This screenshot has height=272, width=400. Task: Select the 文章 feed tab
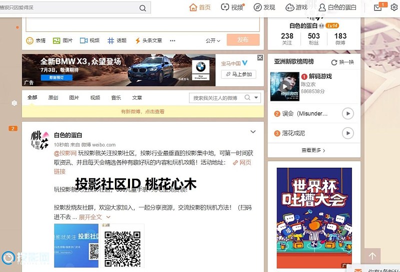137,97
